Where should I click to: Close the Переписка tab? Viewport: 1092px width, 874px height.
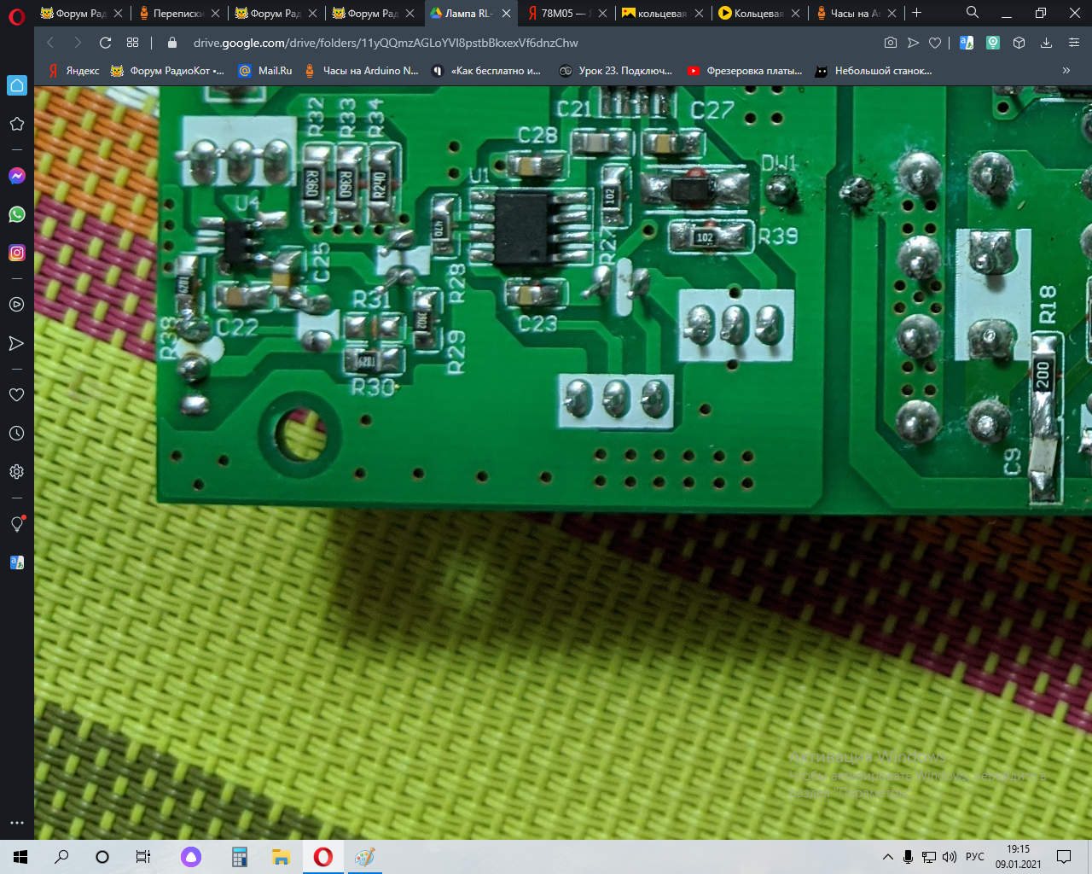pos(215,13)
